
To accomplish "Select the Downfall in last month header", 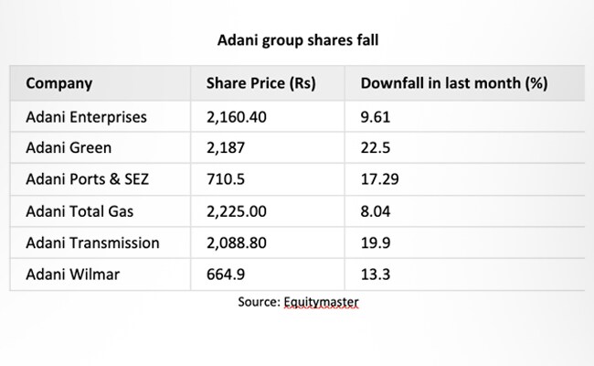I will tap(453, 84).
